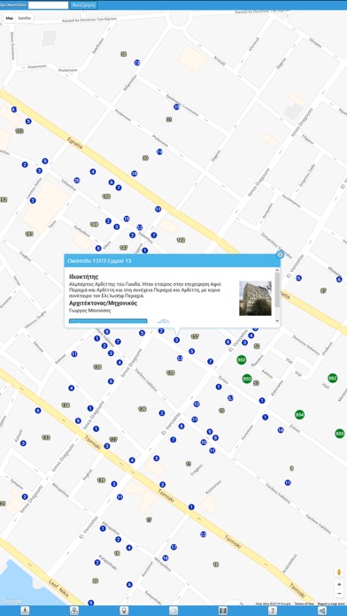
Task: Focus the plot number search field
Action: [49, 5]
